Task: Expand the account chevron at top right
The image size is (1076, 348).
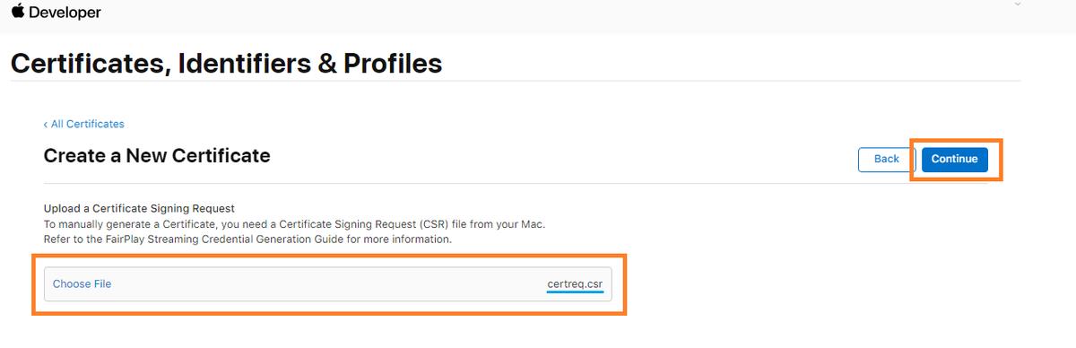Action: pyautogui.click(x=1016, y=4)
